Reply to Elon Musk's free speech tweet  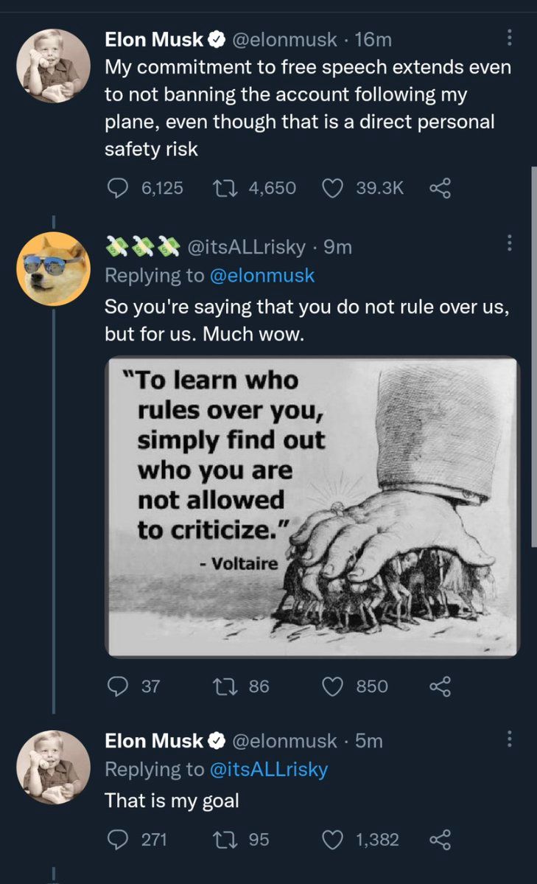(118, 188)
